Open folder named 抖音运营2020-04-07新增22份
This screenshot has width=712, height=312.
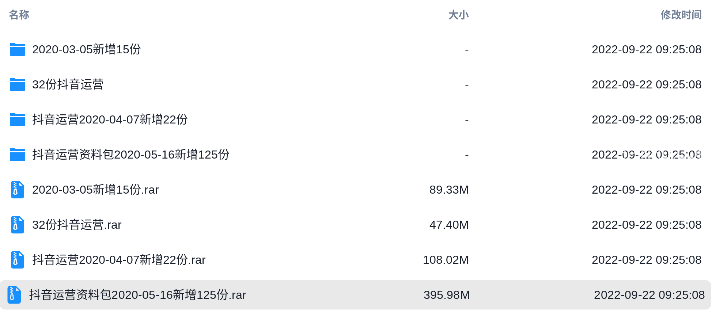click(x=110, y=119)
